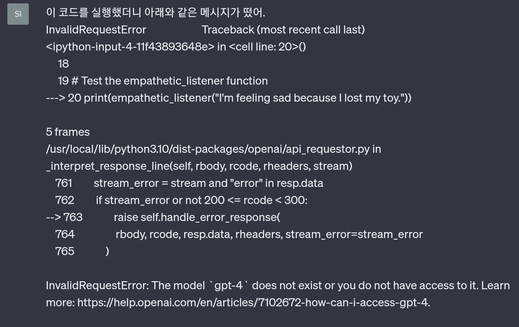
Task: Click the print(empathetic_listener(...)) line 20
Action: click(239, 98)
